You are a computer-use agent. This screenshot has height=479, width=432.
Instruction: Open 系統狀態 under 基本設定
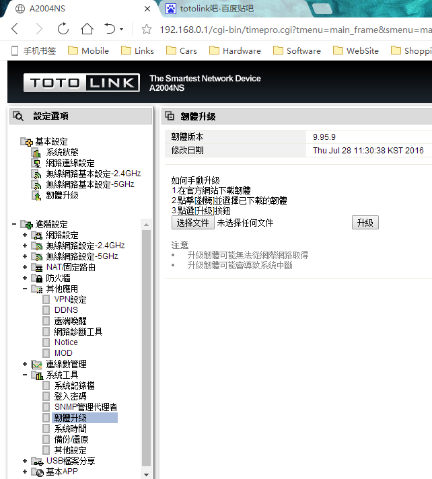click(x=62, y=153)
